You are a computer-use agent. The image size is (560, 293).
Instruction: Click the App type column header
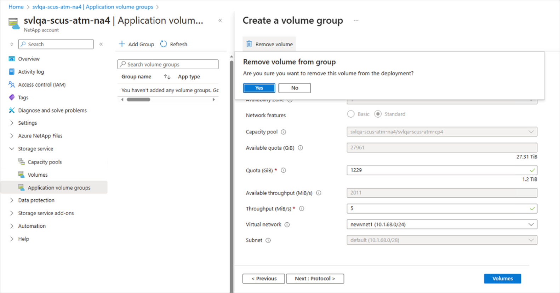189,77
